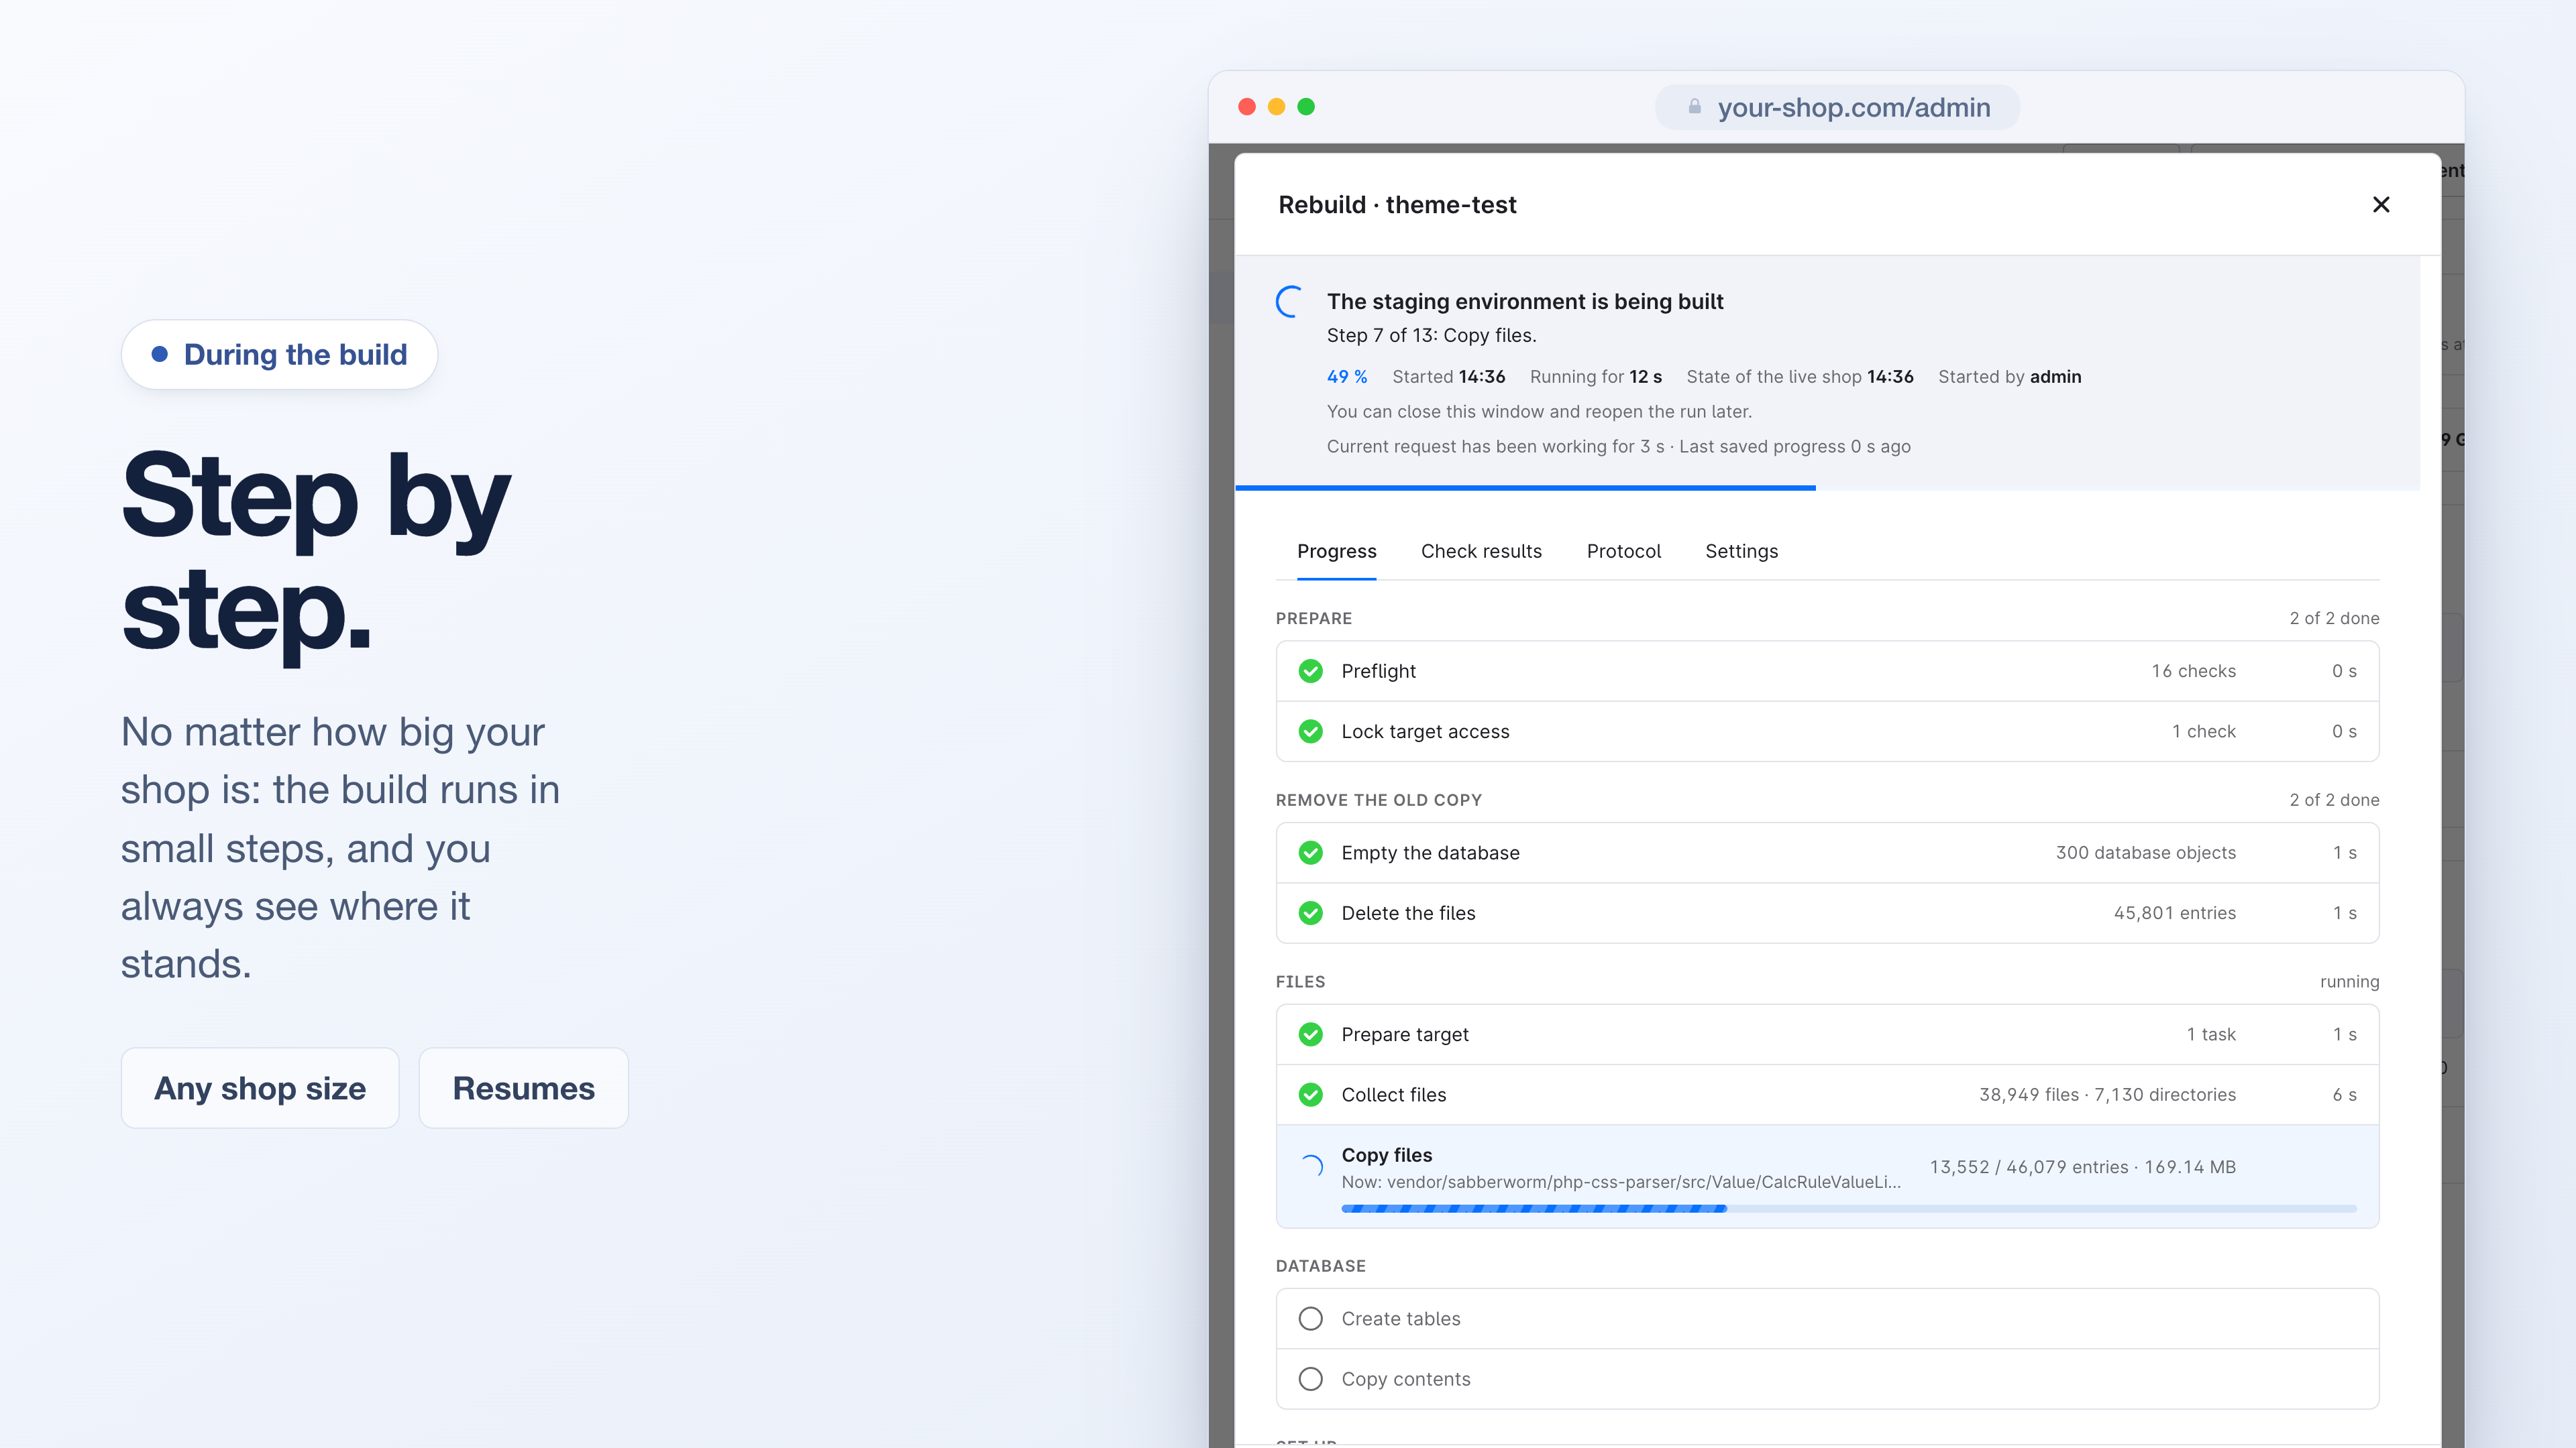
Task: Open the Check results tab
Action: [1481, 552]
